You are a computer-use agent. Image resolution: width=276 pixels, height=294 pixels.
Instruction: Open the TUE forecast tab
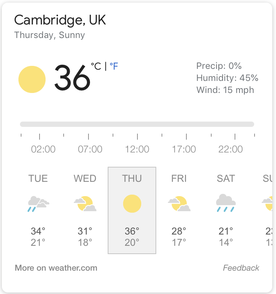[38, 210]
